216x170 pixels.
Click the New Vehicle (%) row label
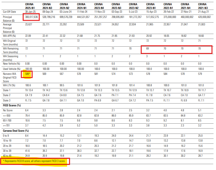pyautogui.click(x=11, y=64)
